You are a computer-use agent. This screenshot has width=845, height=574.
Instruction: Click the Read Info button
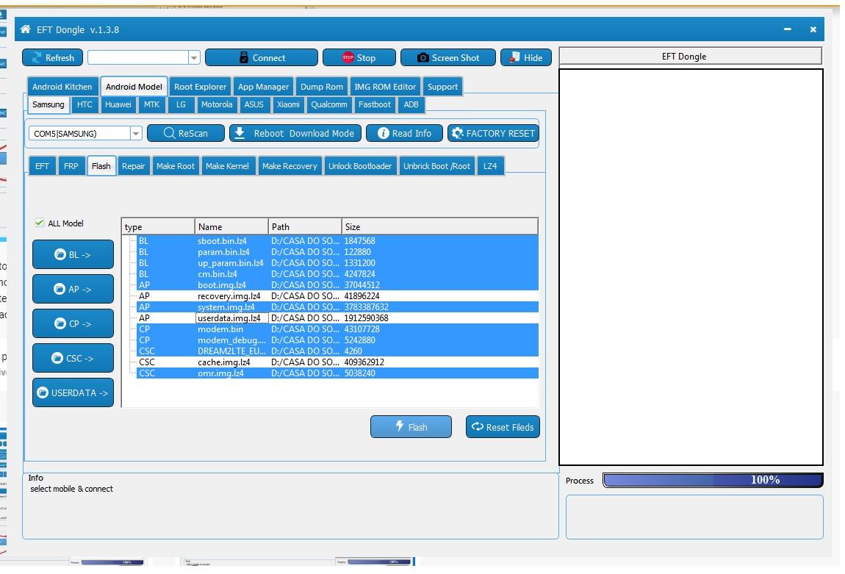pyautogui.click(x=404, y=133)
